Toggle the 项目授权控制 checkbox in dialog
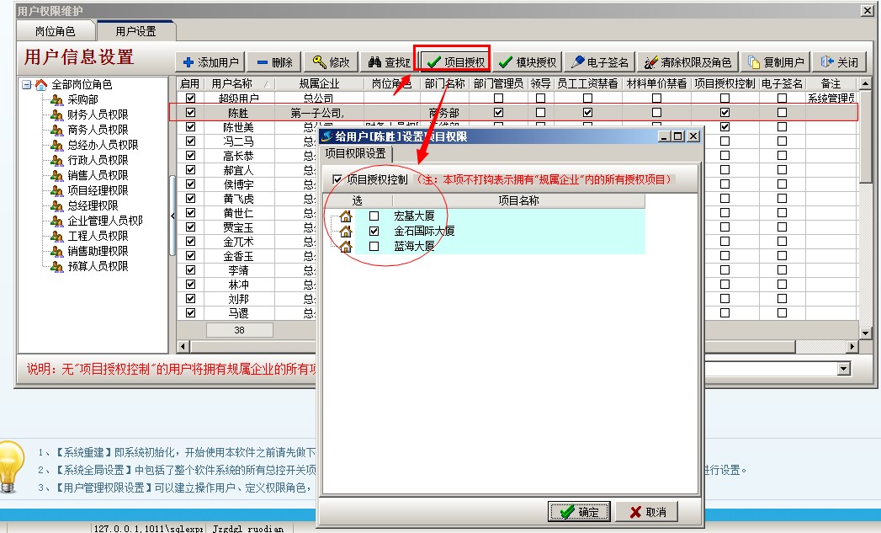Viewport: 881px width, 533px height. [x=337, y=179]
